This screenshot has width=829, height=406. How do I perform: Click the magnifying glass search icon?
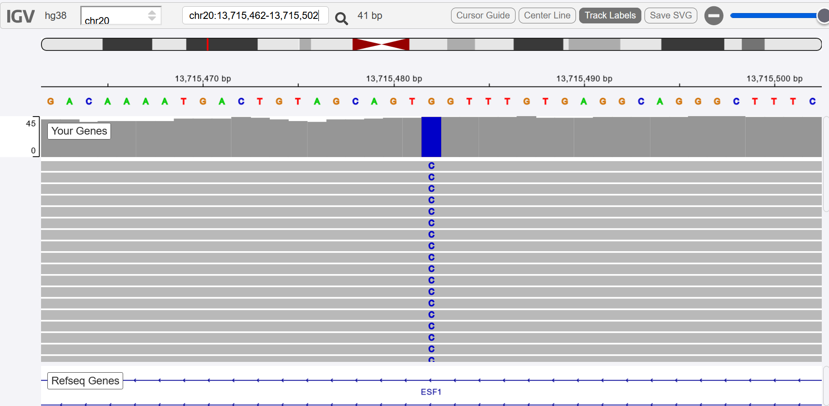click(341, 18)
